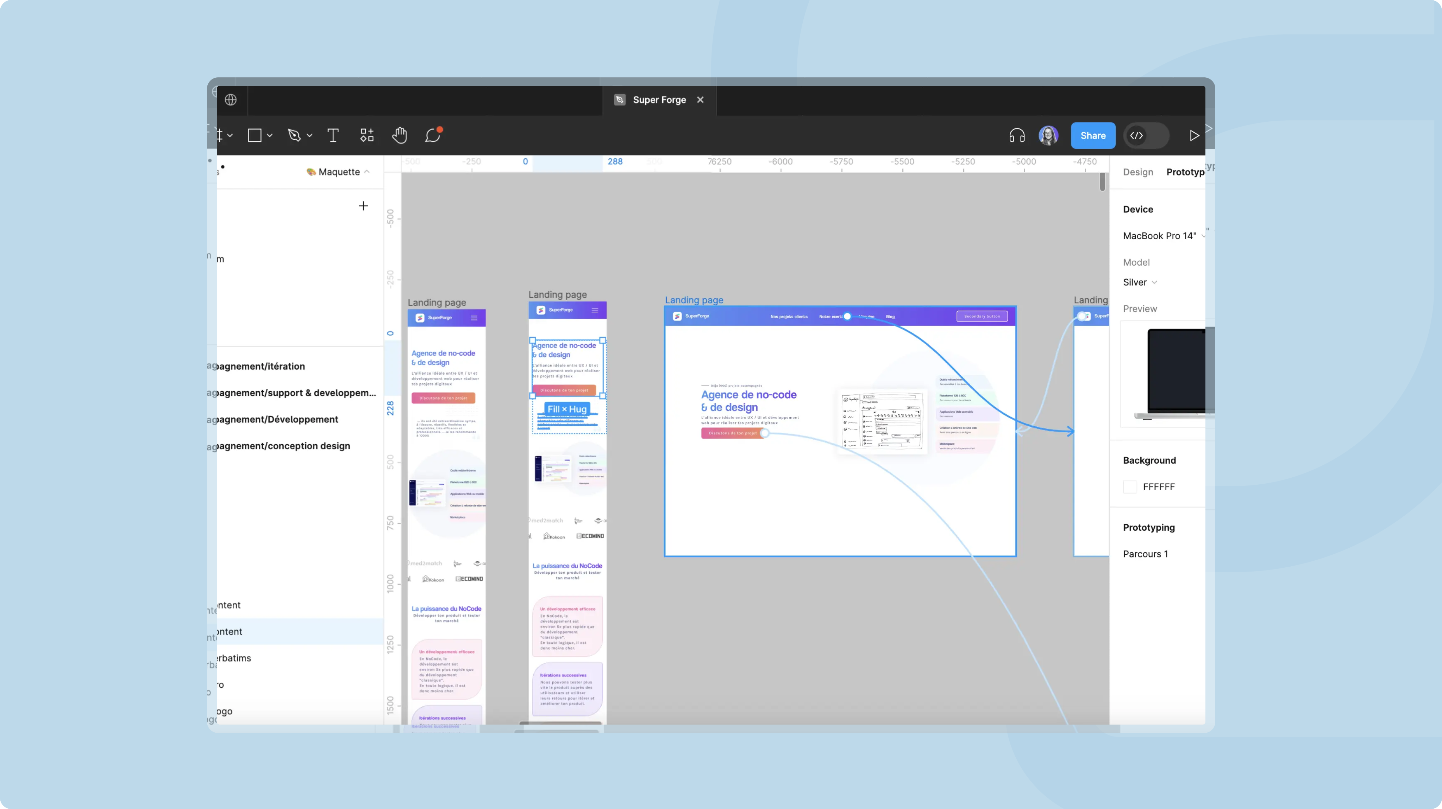Click the canvas vertical scrollbar handle

[1102, 181]
